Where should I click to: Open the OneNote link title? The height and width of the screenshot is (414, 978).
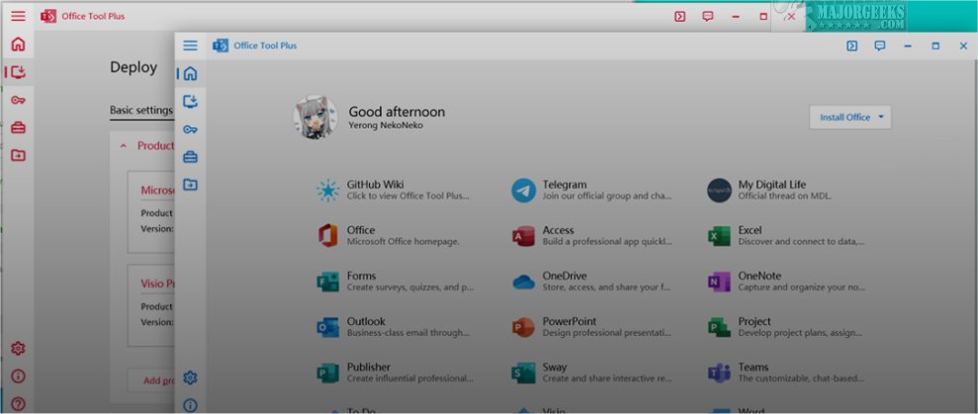pos(759,276)
